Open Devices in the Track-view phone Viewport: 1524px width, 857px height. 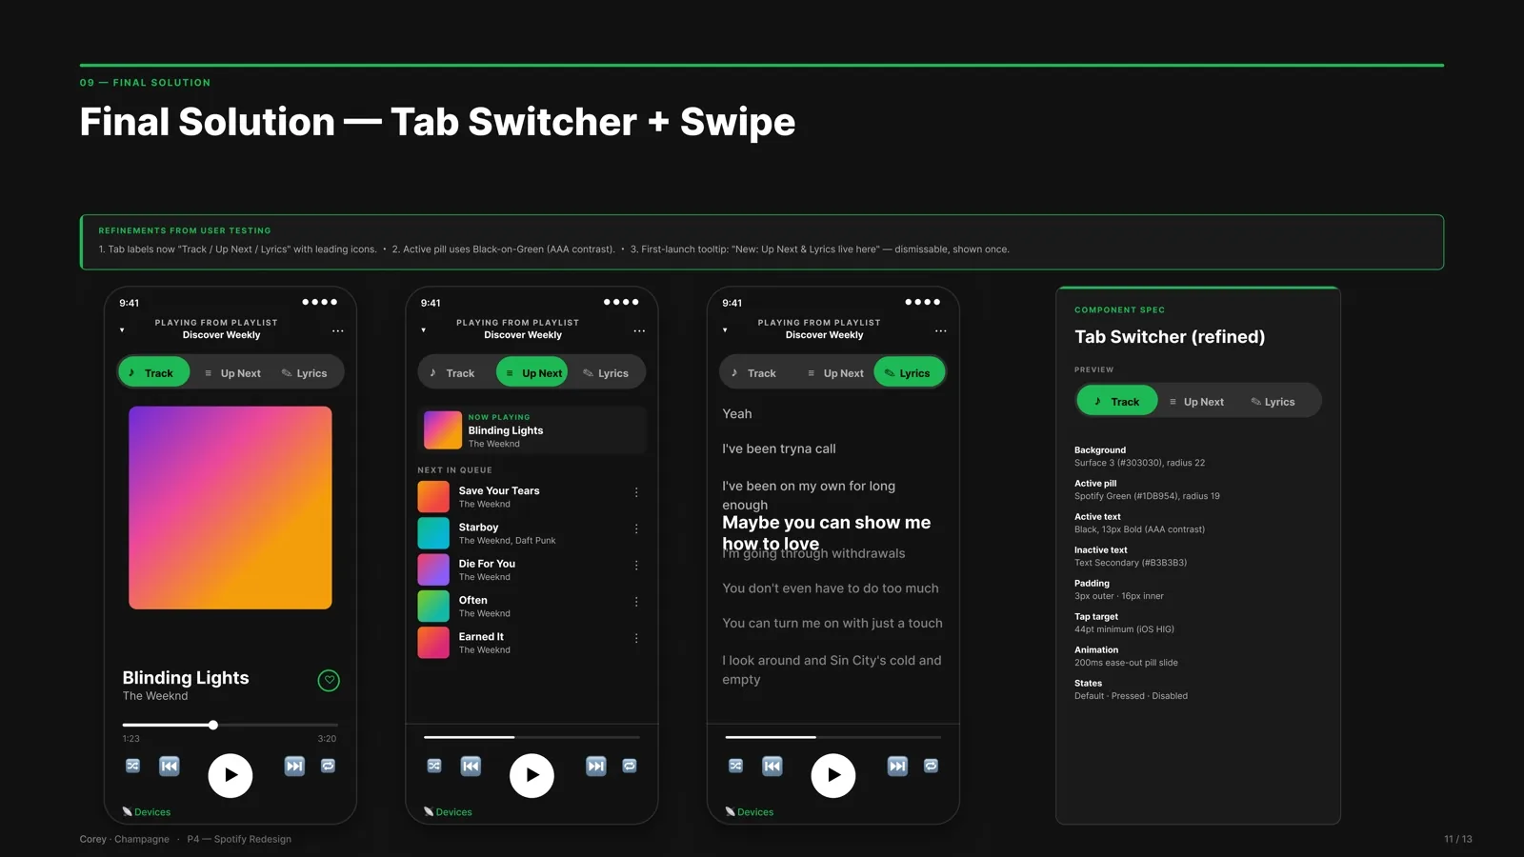tap(147, 812)
